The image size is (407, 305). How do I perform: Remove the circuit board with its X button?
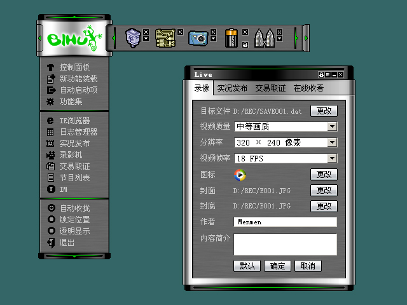click(x=181, y=32)
